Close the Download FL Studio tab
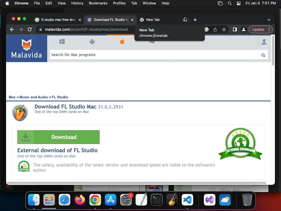Image resolution: width=281 pixels, height=211 pixels. (132, 20)
